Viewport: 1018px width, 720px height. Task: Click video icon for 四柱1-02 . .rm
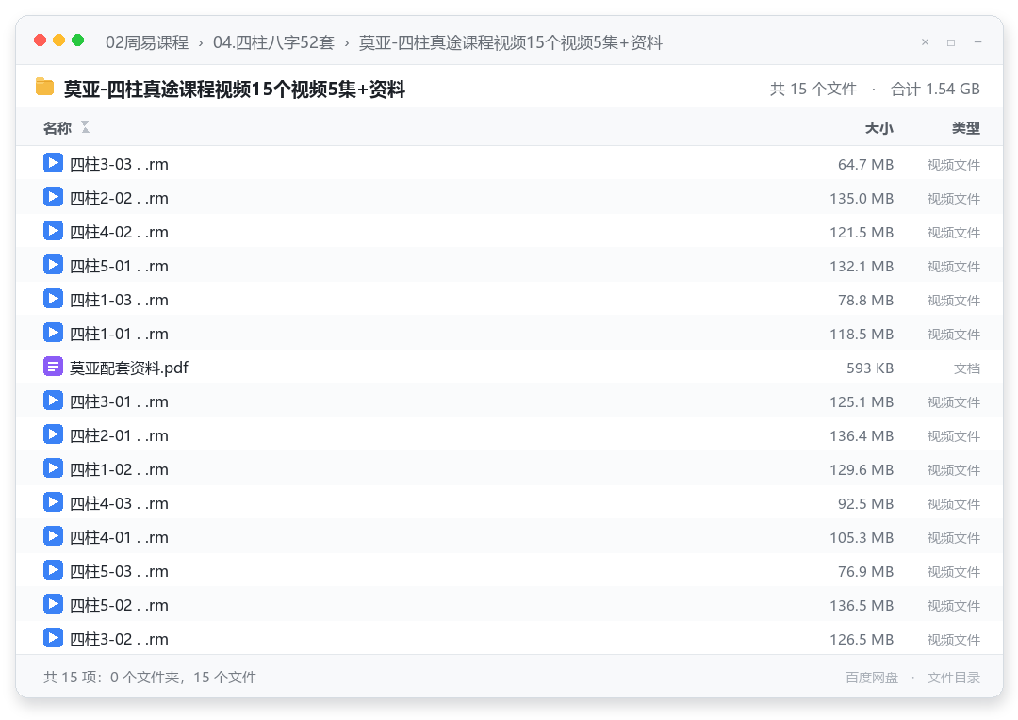click(53, 468)
